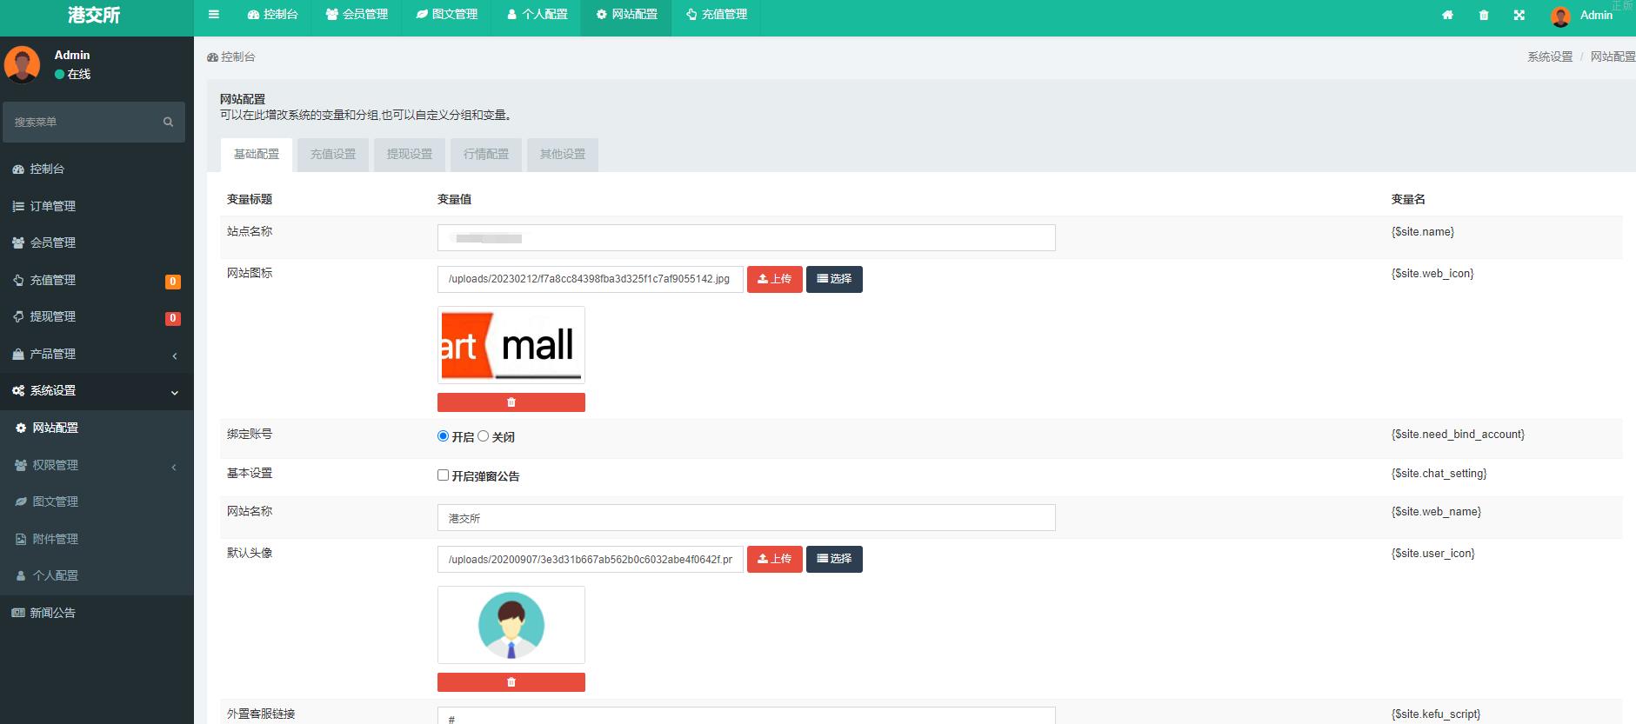
Task: Click the home icon in top bar
Action: coord(1447,16)
